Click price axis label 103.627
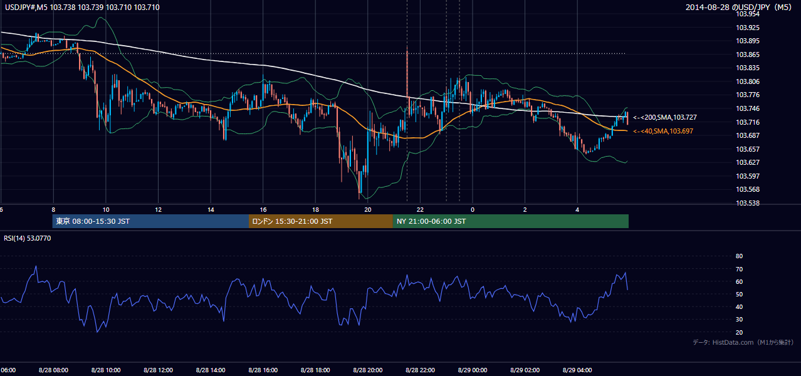 coord(748,162)
